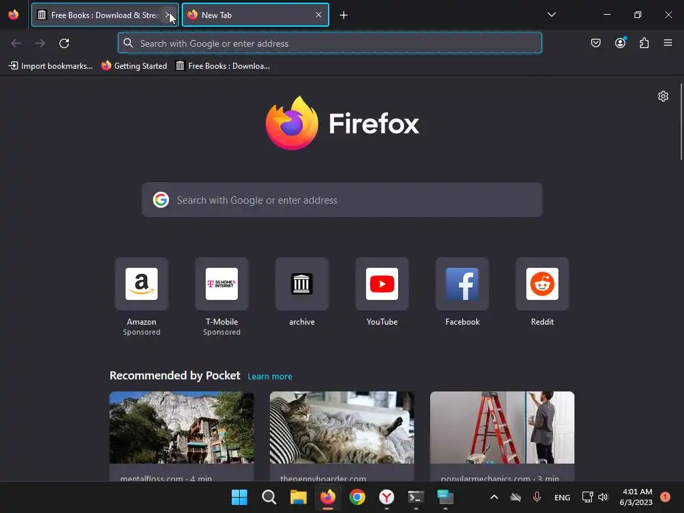This screenshot has height=513, width=684.
Task: Open a new tab with plus button
Action: pos(344,15)
